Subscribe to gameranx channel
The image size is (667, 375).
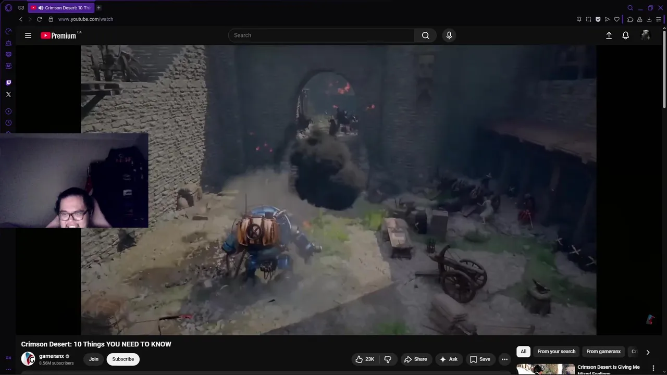123,359
